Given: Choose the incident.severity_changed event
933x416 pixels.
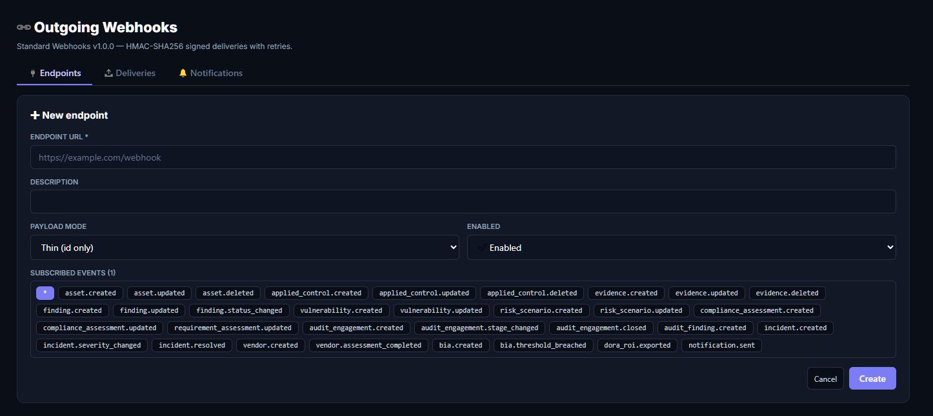Looking at the screenshot, I should point(92,345).
